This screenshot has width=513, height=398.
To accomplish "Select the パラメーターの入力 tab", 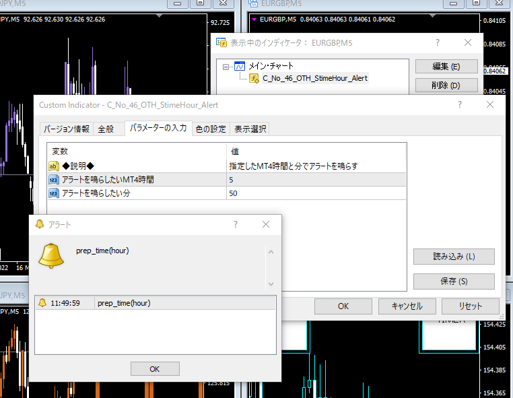I will point(158,128).
